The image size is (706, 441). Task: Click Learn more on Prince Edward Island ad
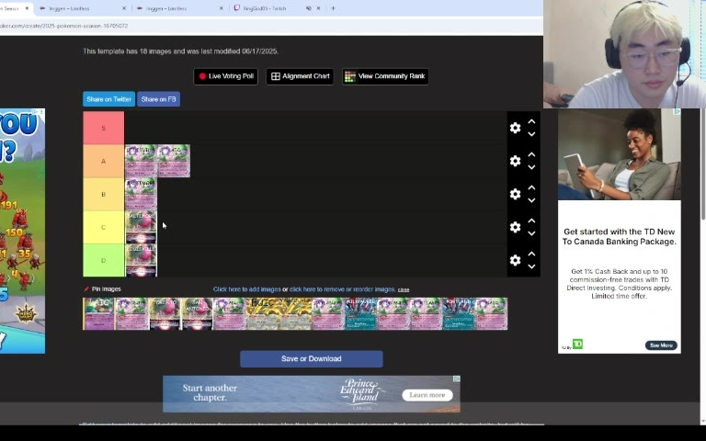pyautogui.click(x=427, y=395)
